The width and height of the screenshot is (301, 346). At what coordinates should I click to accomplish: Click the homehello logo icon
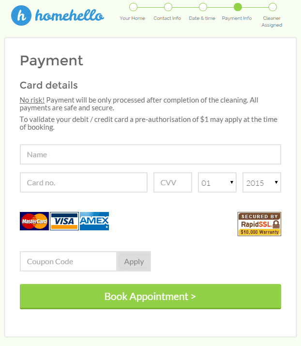coord(21,15)
